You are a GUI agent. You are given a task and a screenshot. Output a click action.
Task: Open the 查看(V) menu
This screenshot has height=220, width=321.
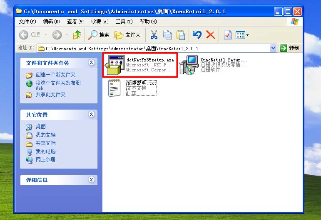point(75,22)
